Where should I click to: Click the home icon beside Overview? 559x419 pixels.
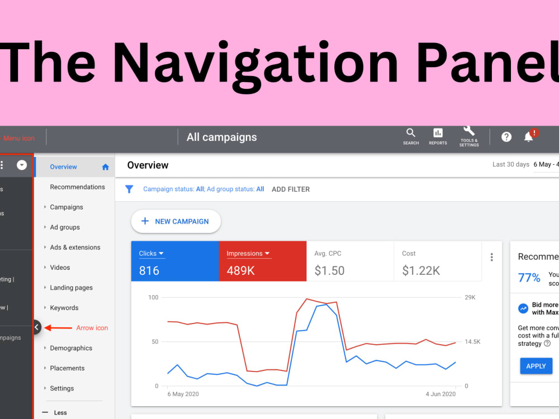click(x=105, y=167)
